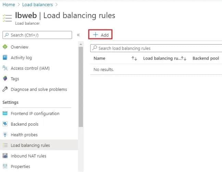Click the Backend pools icon
The image size is (222, 172).
coord(5,124)
